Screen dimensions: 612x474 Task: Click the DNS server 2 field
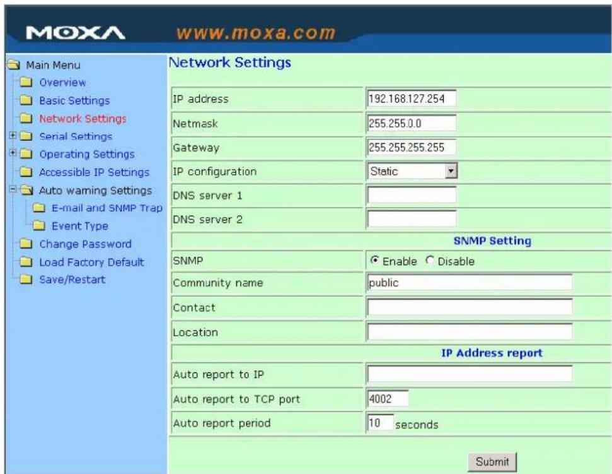(x=412, y=218)
